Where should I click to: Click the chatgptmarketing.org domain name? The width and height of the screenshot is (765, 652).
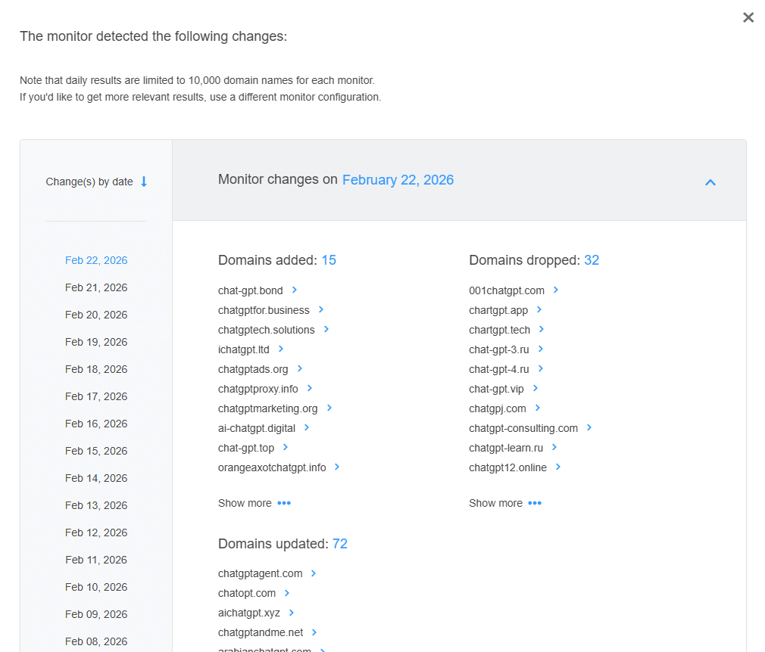267,408
